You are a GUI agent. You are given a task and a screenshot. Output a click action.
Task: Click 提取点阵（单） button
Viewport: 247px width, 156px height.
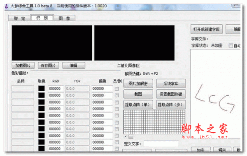coord(138,104)
